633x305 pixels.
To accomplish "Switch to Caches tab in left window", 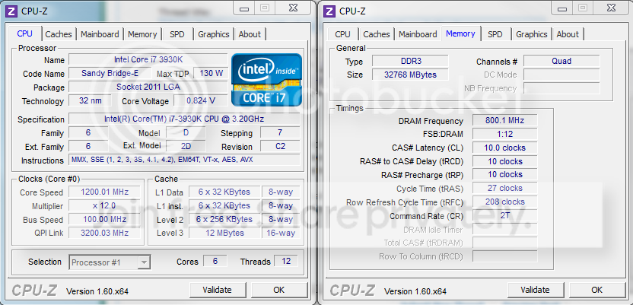I will pyautogui.click(x=59, y=34).
